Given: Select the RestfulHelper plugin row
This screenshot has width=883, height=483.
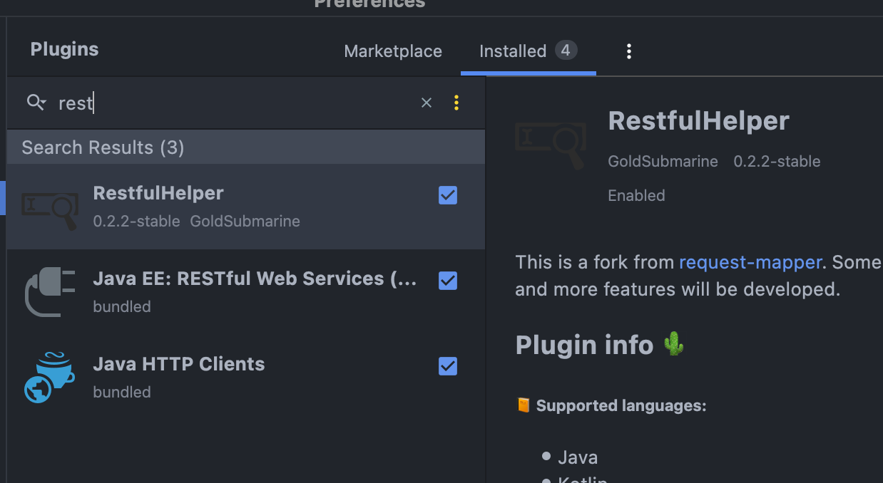Looking at the screenshot, I should point(246,207).
